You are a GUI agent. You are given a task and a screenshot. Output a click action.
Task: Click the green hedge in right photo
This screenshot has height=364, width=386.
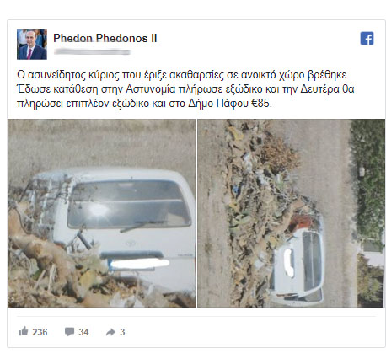(x=367, y=179)
